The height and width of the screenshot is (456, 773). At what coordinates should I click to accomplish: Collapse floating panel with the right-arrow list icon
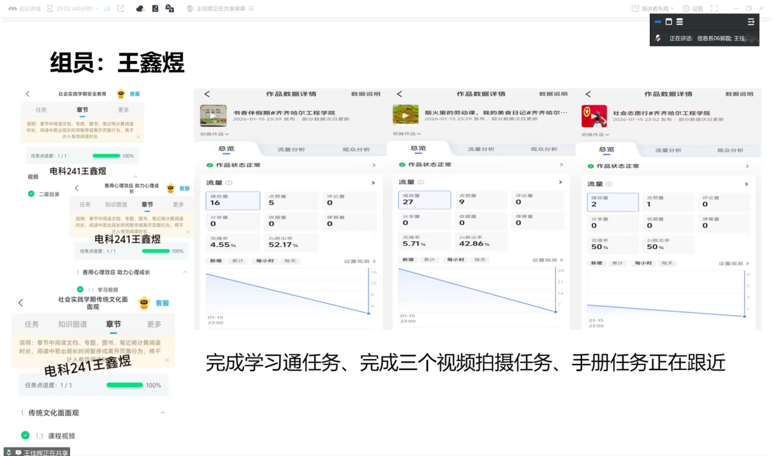pos(751,22)
